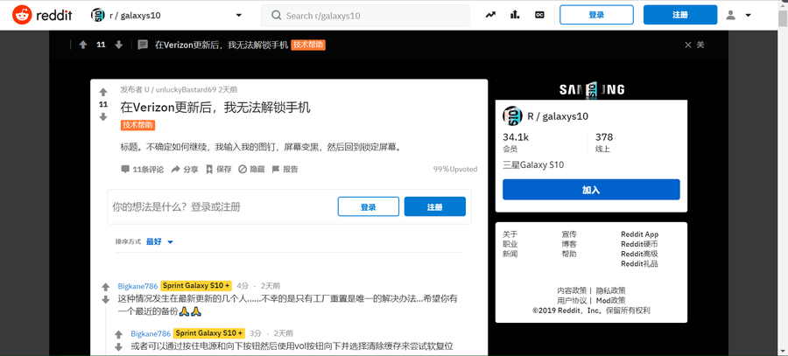The height and width of the screenshot is (356, 788).
Task: Open the Reddit硬币 footer link
Action: click(639, 244)
